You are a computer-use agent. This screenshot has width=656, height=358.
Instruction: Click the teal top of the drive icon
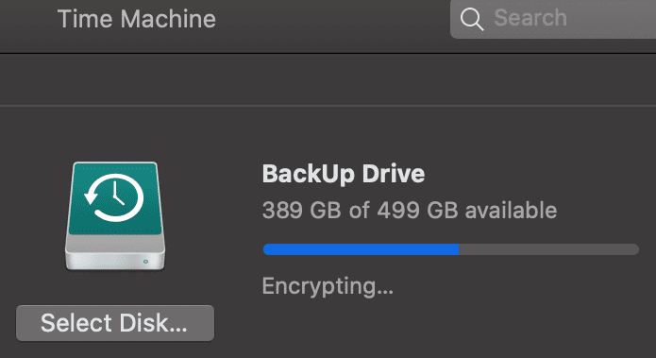tap(115, 198)
